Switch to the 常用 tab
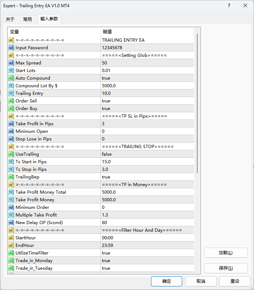The width and height of the screenshot is (254, 290). (x=27, y=19)
